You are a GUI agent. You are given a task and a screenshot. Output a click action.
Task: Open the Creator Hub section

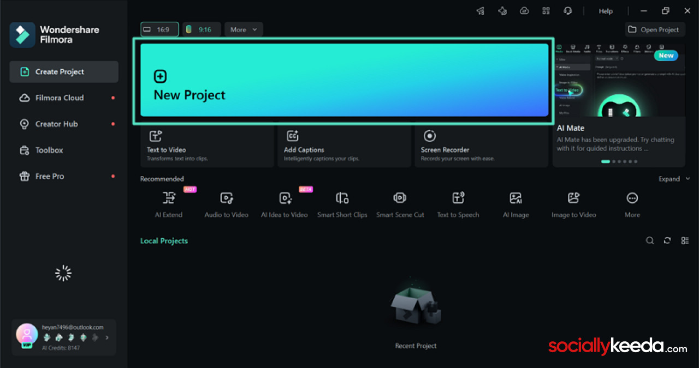point(64,124)
